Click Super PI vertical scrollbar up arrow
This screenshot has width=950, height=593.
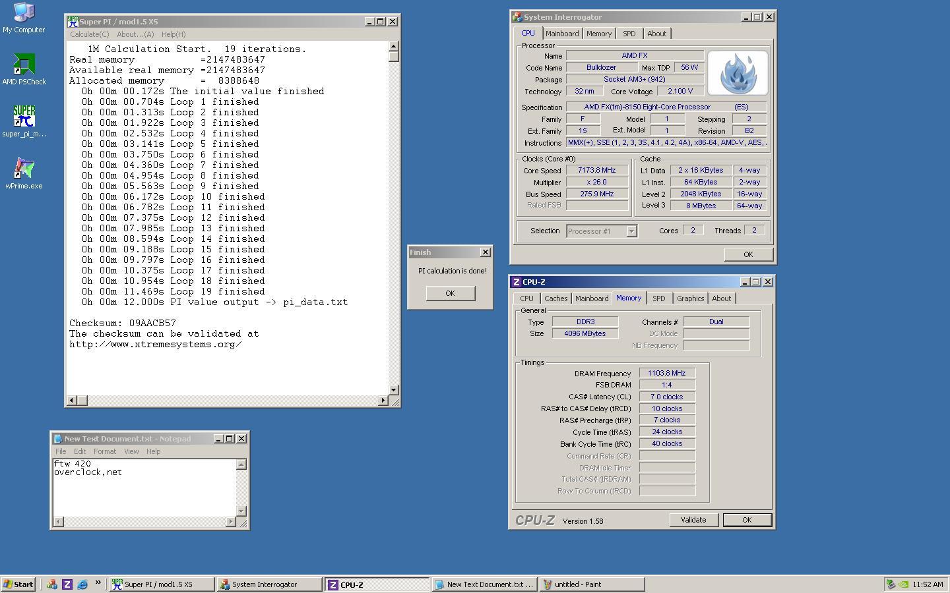coord(394,47)
